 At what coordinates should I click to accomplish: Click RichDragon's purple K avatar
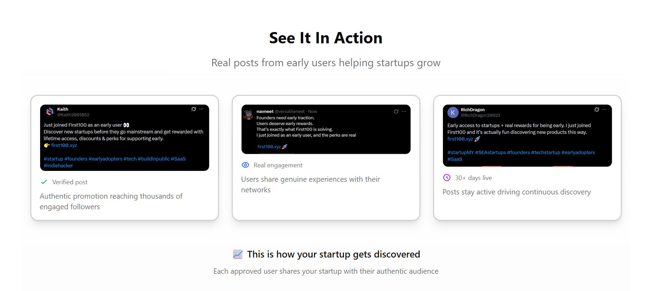tap(453, 113)
